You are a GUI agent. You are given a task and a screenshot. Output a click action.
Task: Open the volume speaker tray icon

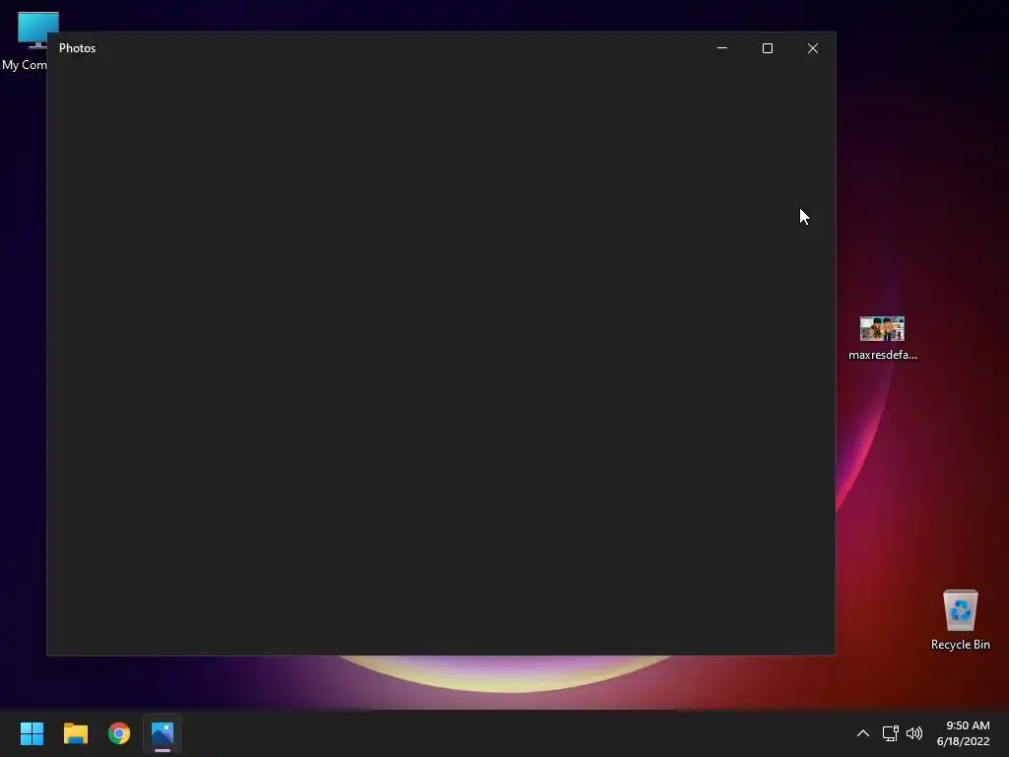[913, 733]
